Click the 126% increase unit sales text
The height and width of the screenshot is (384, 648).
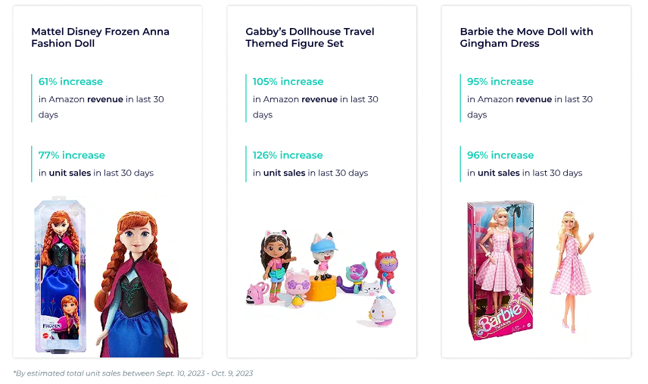tap(288, 155)
